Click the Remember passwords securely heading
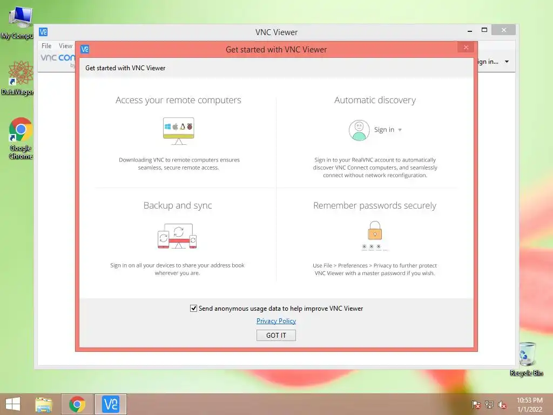The height and width of the screenshot is (415, 553). click(x=375, y=205)
